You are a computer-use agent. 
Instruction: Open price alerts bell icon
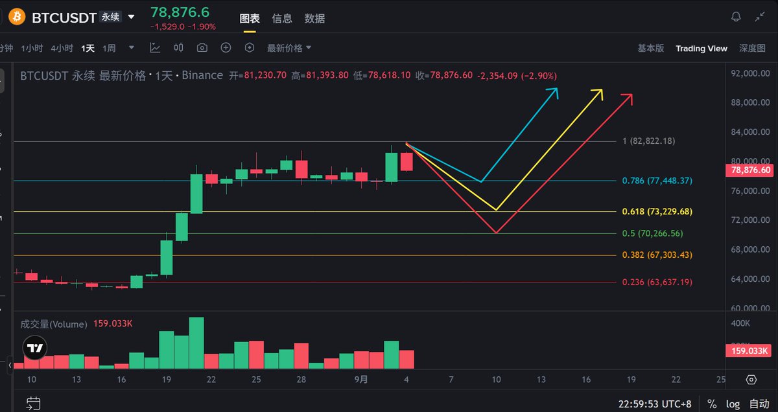736,17
